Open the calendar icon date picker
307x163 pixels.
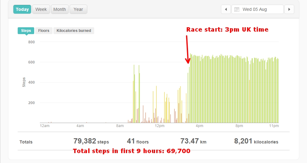click(x=237, y=9)
